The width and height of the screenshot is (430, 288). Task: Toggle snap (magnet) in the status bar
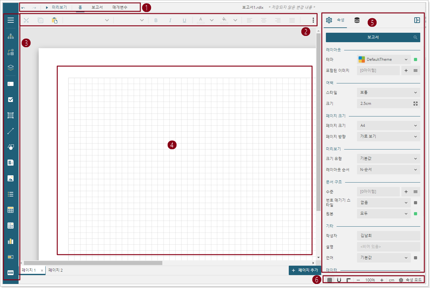coord(339,280)
